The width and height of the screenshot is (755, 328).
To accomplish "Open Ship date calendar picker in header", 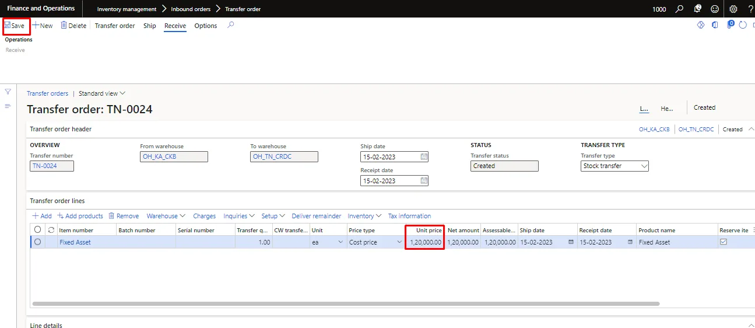I will [x=424, y=156].
